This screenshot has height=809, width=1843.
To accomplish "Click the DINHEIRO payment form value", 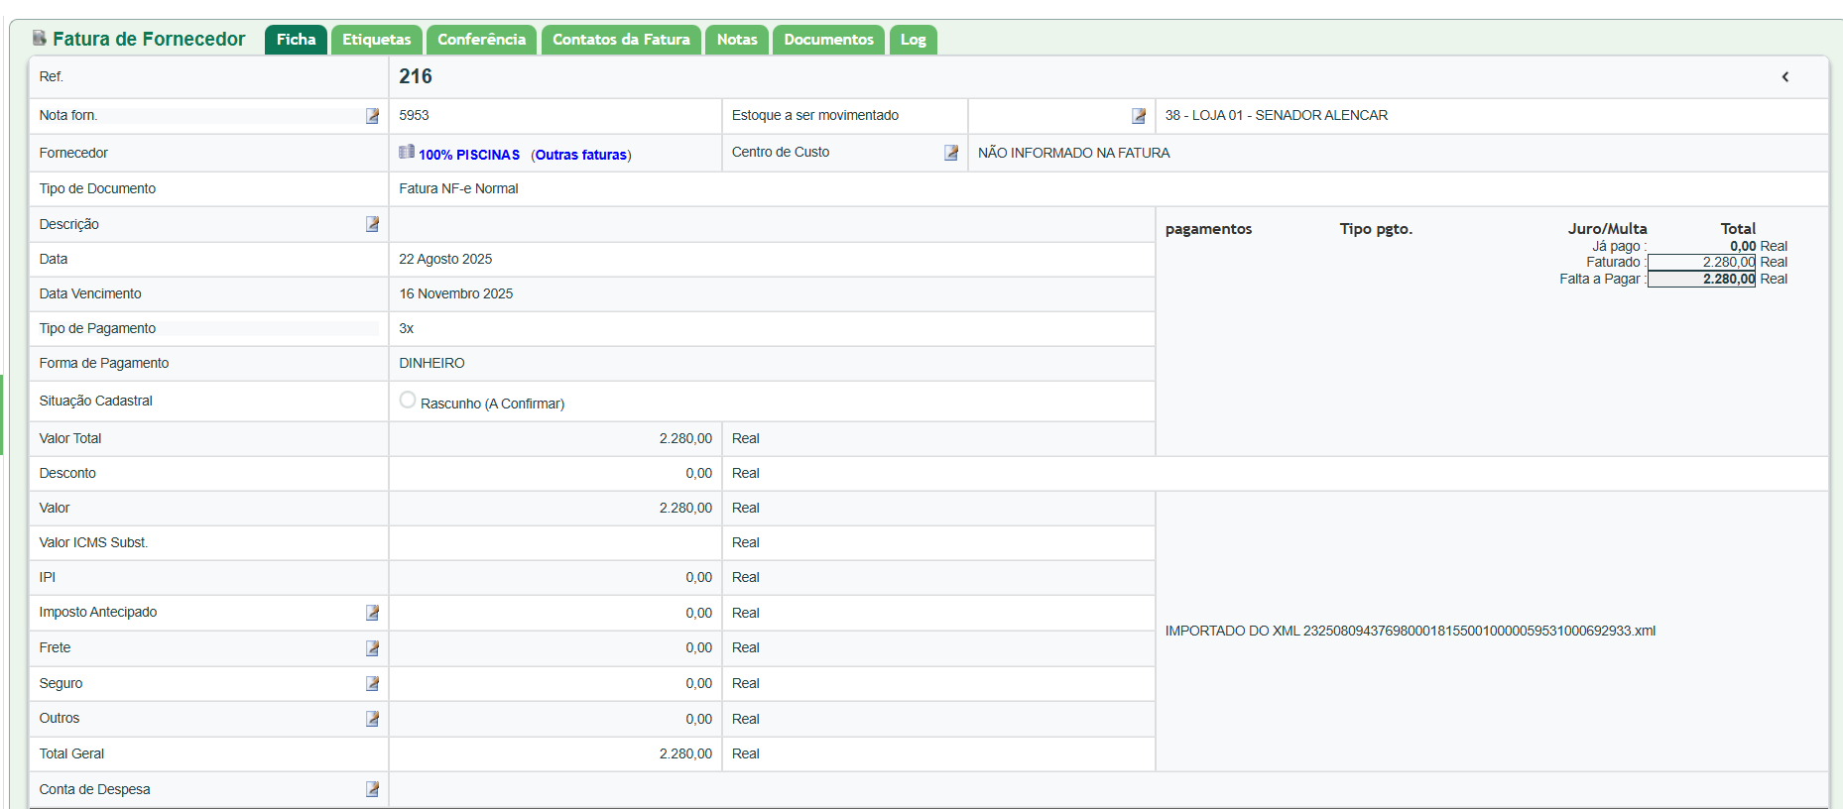I will (431, 363).
